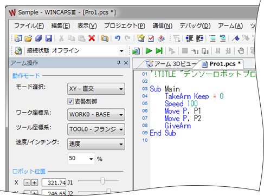This screenshot has width=264, height=196.
Task: Click line number 10 in editor
Action: point(145,140)
